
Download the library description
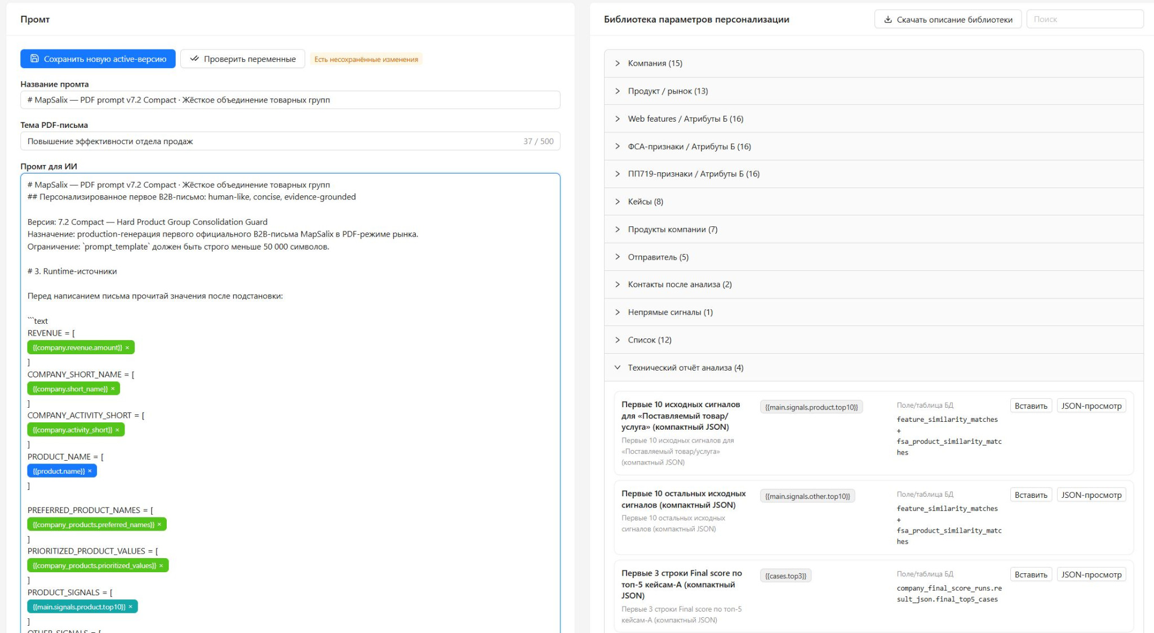948,19
